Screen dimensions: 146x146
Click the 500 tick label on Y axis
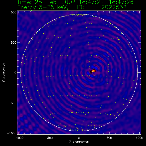14,42
